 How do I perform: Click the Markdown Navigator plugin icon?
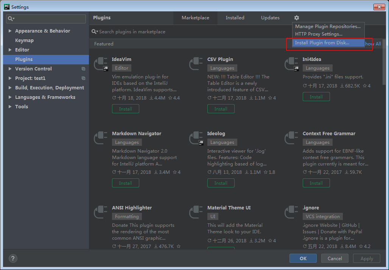101,138
